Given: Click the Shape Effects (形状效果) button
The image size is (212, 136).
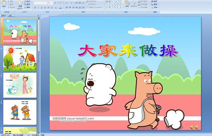Looking at the screenshot, I should (143, 7).
